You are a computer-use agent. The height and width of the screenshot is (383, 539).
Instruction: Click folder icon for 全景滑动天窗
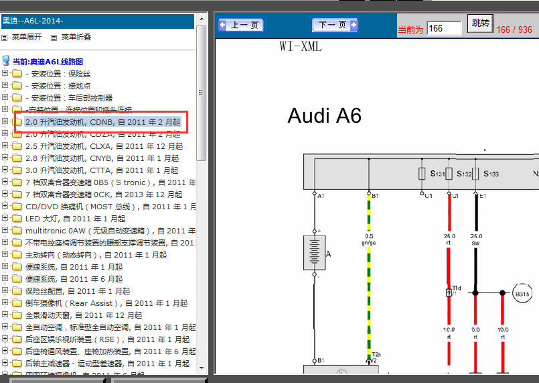[17, 315]
